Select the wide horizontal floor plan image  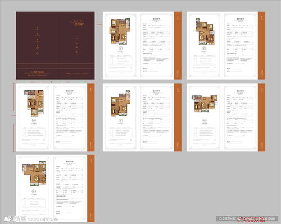click(x=205, y=104)
